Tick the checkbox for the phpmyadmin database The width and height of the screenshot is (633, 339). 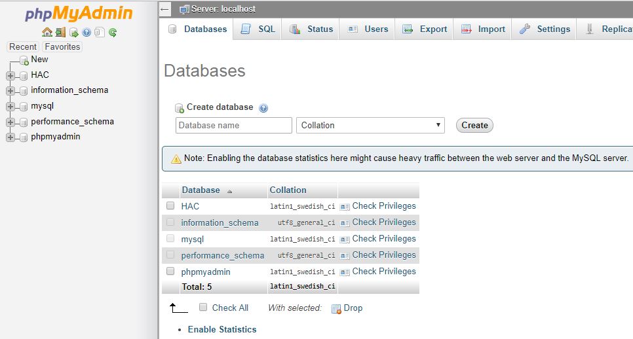[x=170, y=271]
